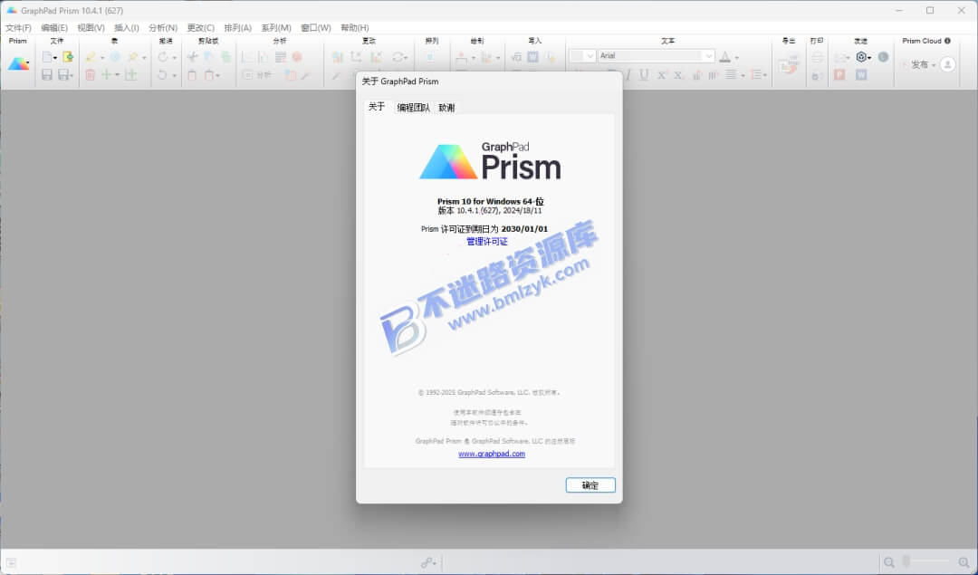This screenshot has height=575, width=978.
Task: Click the Cut scissors icon
Action: coord(192,57)
